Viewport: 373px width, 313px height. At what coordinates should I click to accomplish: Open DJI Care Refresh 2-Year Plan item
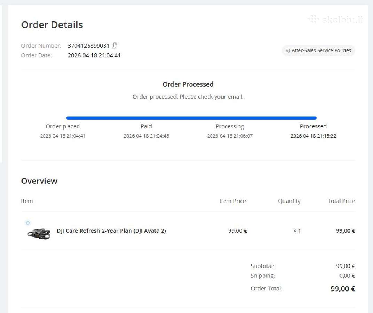tap(111, 231)
